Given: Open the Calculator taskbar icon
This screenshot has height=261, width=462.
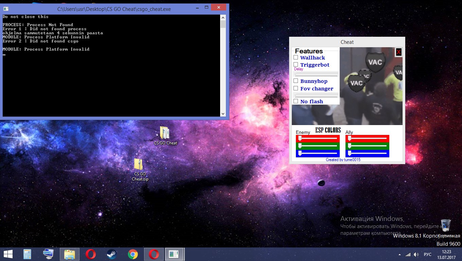Looking at the screenshot, I should point(27,254).
